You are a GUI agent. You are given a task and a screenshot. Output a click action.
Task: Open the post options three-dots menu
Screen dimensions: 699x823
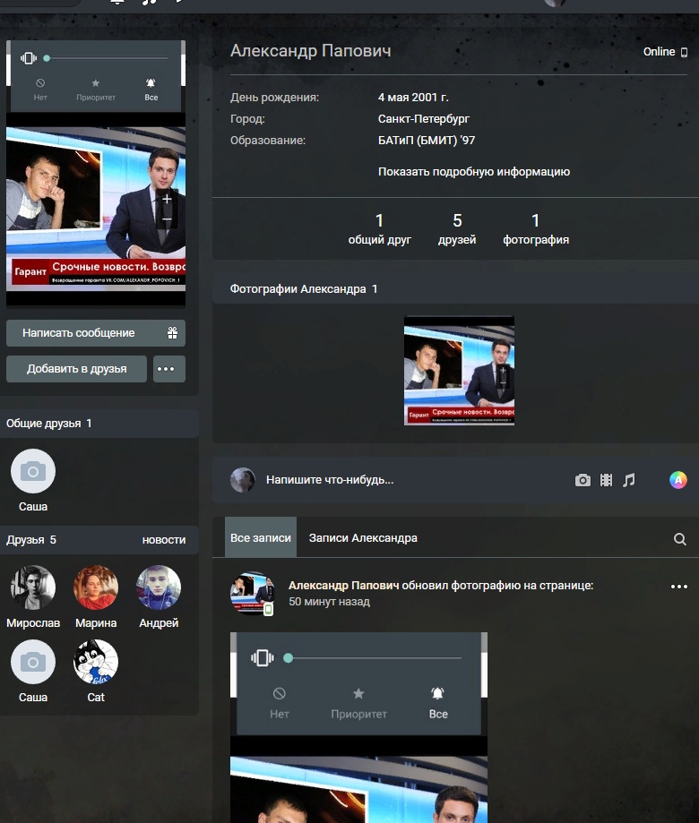[679, 587]
